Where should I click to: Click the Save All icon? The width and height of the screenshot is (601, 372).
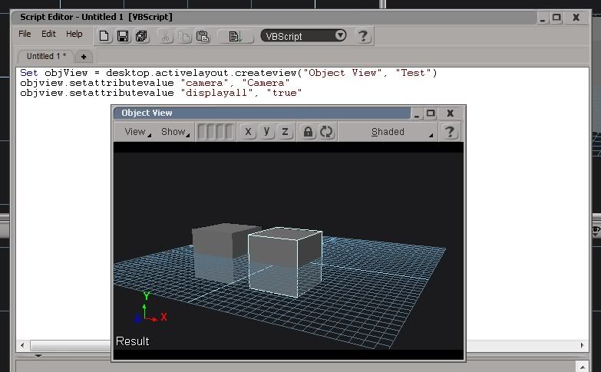coord(141,36)
